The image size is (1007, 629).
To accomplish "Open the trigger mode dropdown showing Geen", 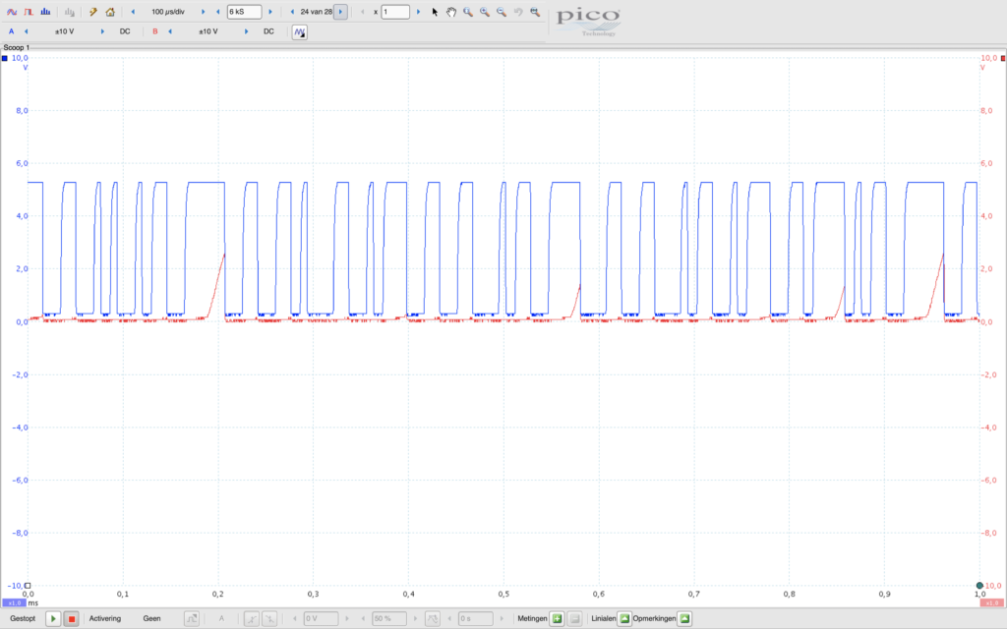I will pos(152,619).
